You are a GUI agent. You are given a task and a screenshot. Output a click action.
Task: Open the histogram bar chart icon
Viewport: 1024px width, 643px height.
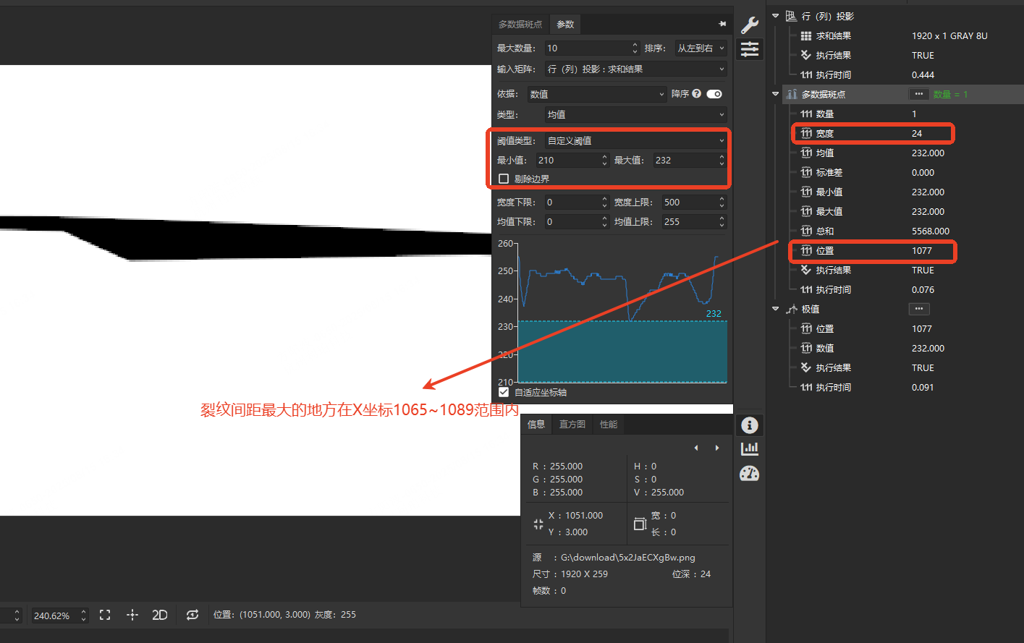pyautogui.click(x=750, y=449)
